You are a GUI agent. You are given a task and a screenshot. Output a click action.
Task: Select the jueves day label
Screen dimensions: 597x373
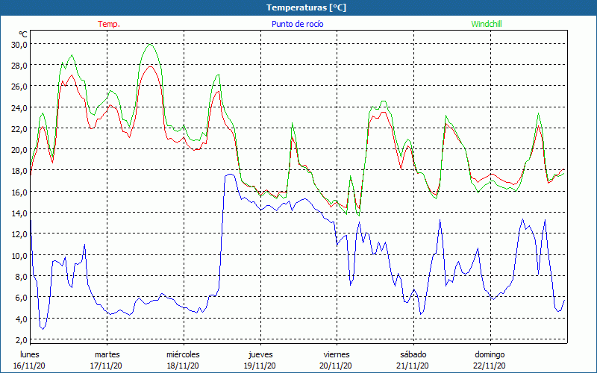(x=260, y=354)
